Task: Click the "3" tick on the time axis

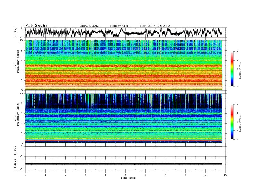Action: tap(86, 175)
